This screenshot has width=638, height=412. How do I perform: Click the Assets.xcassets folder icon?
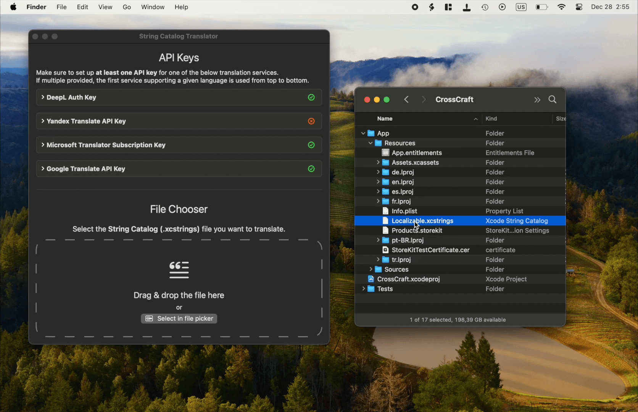tap(386, 163)
